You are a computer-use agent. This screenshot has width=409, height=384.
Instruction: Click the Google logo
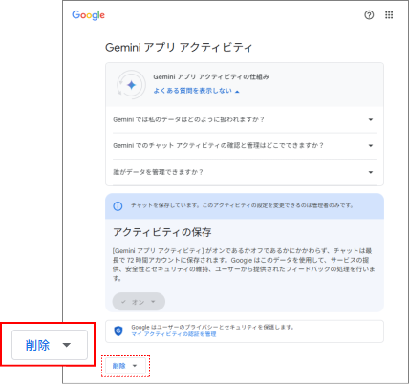tap(88, 15)
